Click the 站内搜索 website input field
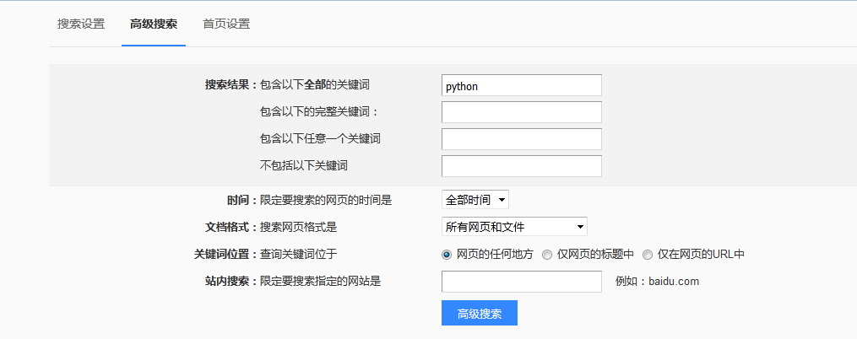 coord(521,282)
